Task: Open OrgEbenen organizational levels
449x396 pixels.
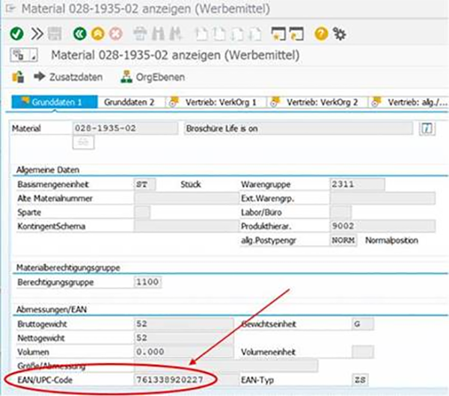Action: pos(153,77)
